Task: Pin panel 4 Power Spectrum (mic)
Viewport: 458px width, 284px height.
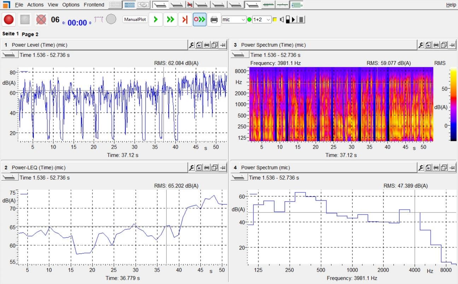Action: point(452,167)
